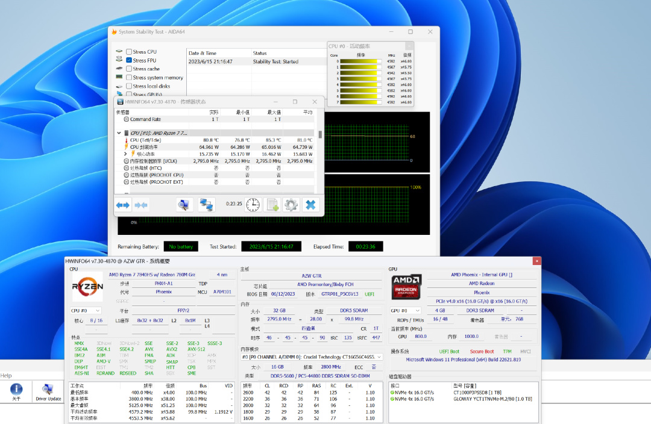Enable the Stress CPU checkbox
Image resolution: width=651 pixels, height=424 pixels.
[x=129, y=52]
